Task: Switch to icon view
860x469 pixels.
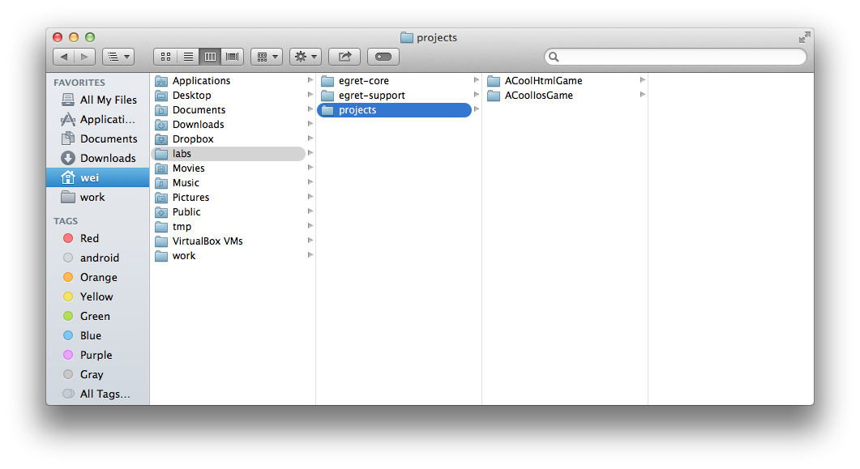Action: 165,57
